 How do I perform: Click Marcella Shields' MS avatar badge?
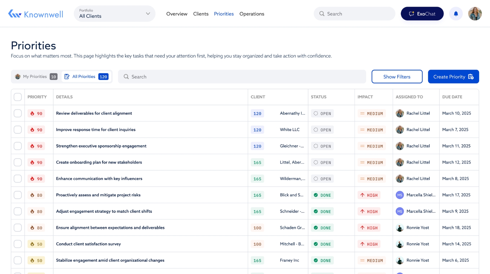(400, 195)
